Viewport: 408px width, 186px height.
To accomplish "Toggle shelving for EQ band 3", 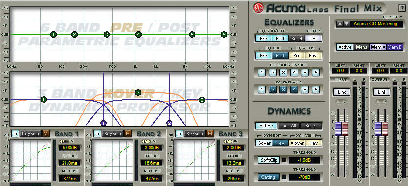I will (x=283, y=90).
